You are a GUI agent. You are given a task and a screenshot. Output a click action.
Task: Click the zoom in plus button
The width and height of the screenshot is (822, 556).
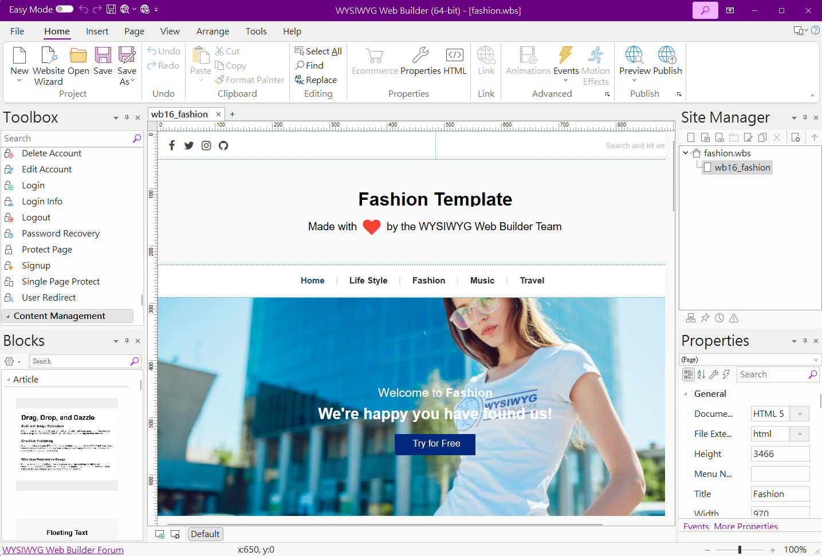[x=773, y=550]
